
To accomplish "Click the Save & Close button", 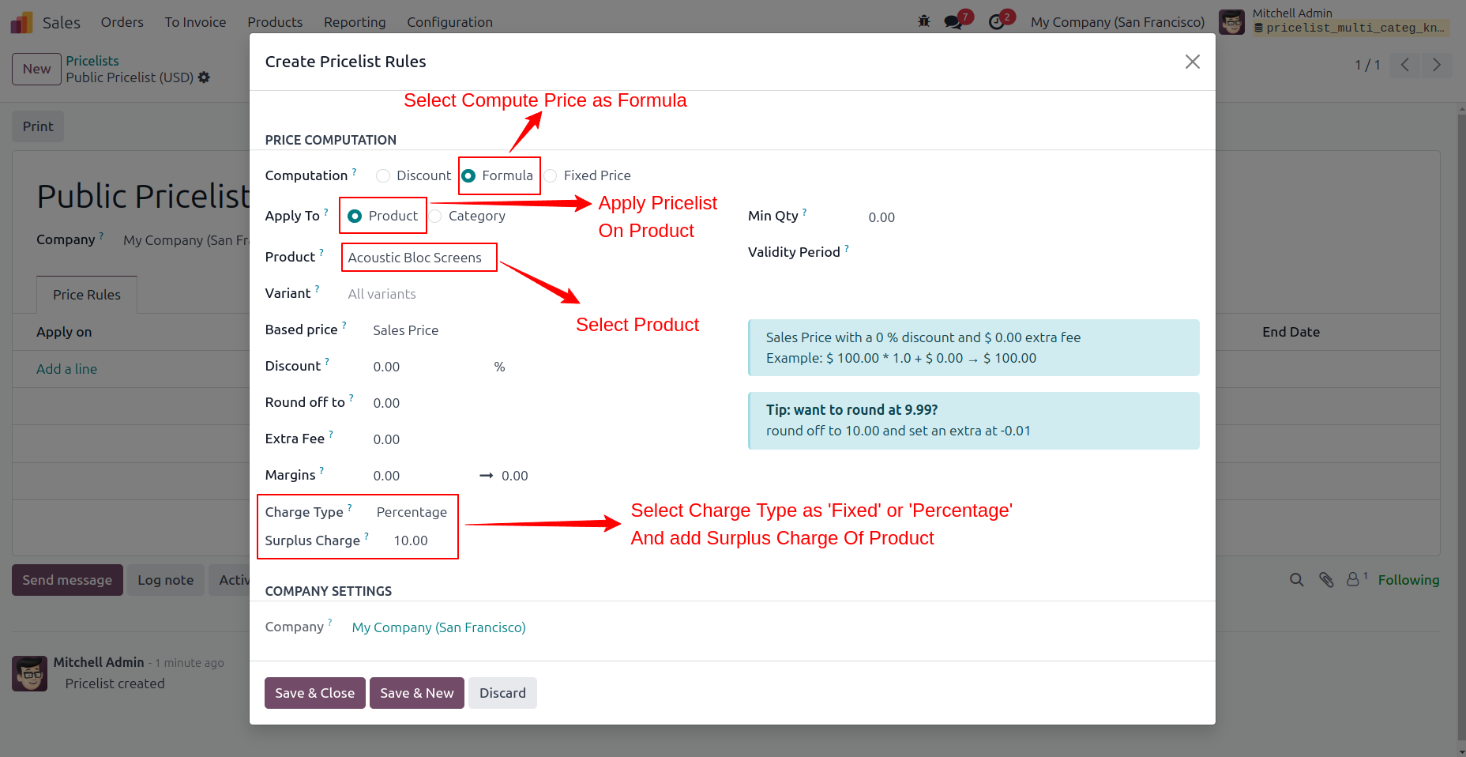I will tap(314, 693).
